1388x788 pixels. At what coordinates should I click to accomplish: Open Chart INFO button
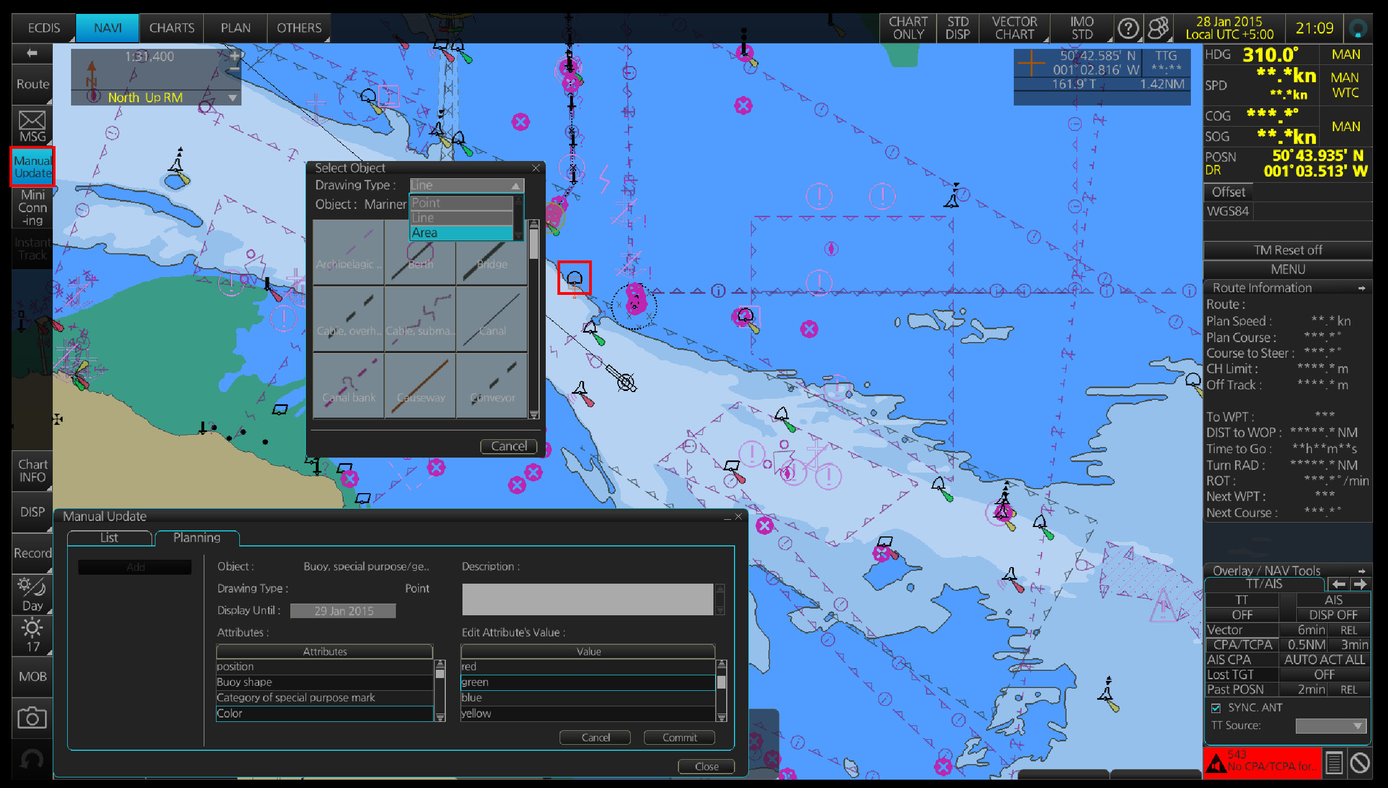point(32,471)
